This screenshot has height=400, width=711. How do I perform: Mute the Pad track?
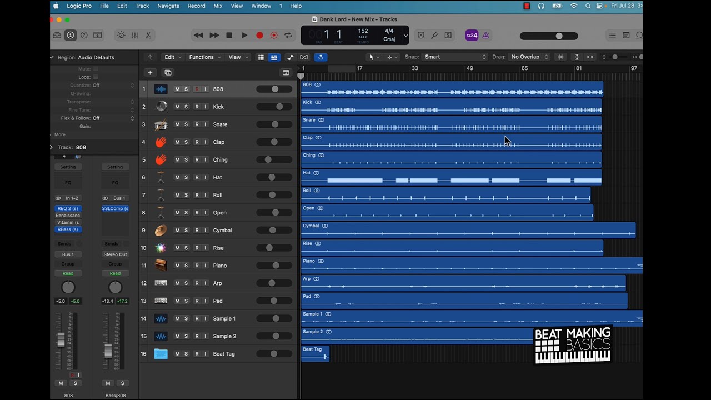pyautogui.click(x=177, y=301)
